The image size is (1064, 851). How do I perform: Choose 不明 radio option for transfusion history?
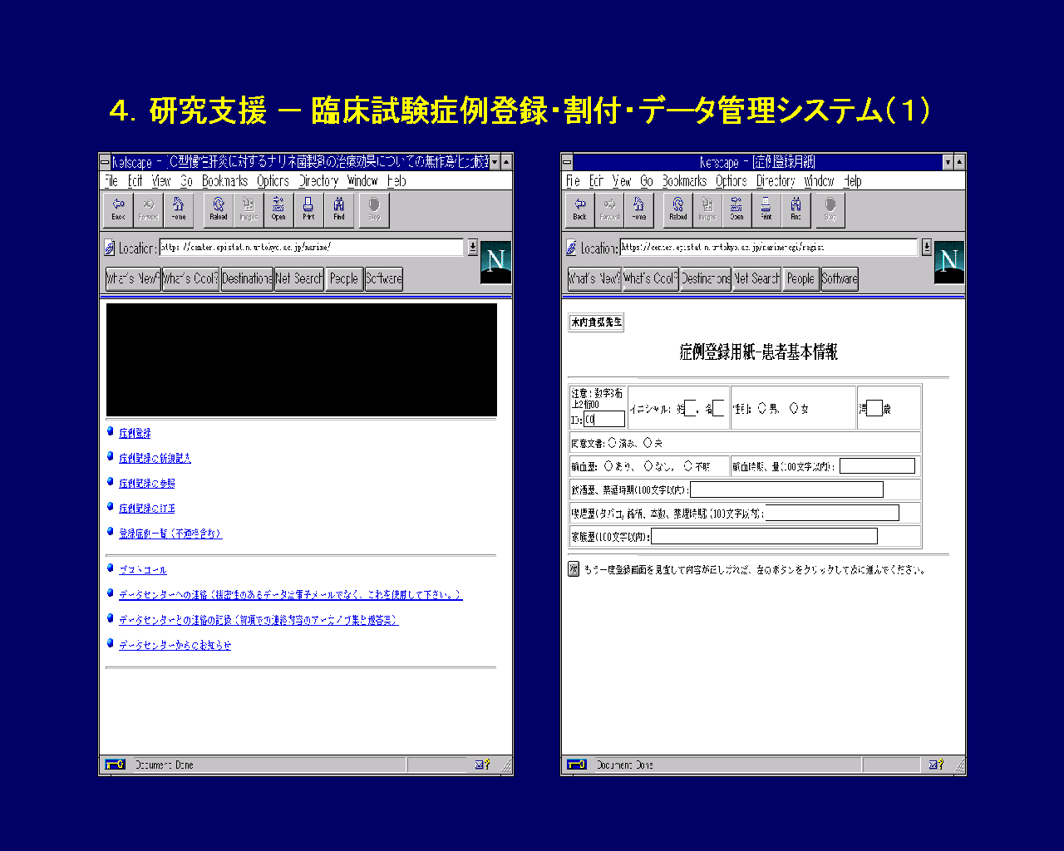pyautogui.click(x=688, y=466)
